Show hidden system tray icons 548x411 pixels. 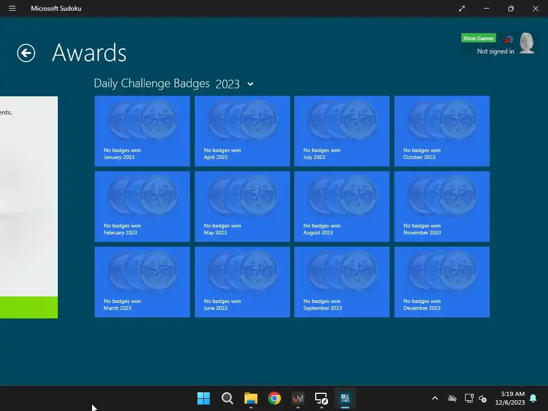(435, 398)
